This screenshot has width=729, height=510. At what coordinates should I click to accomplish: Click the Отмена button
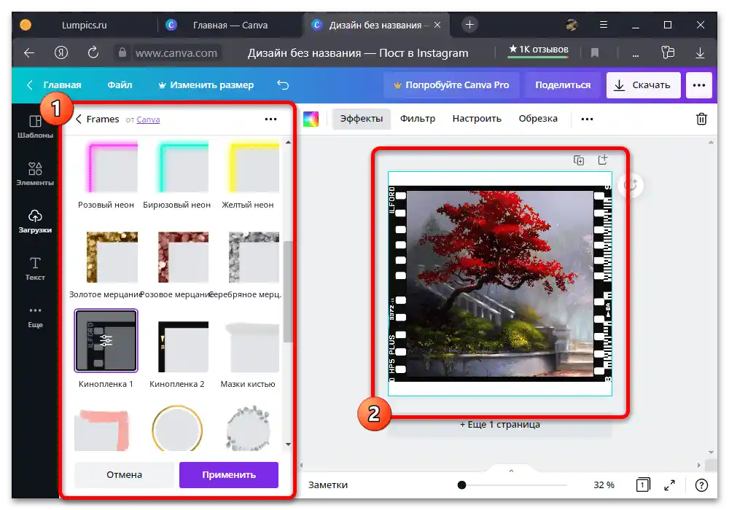point(124,475)
